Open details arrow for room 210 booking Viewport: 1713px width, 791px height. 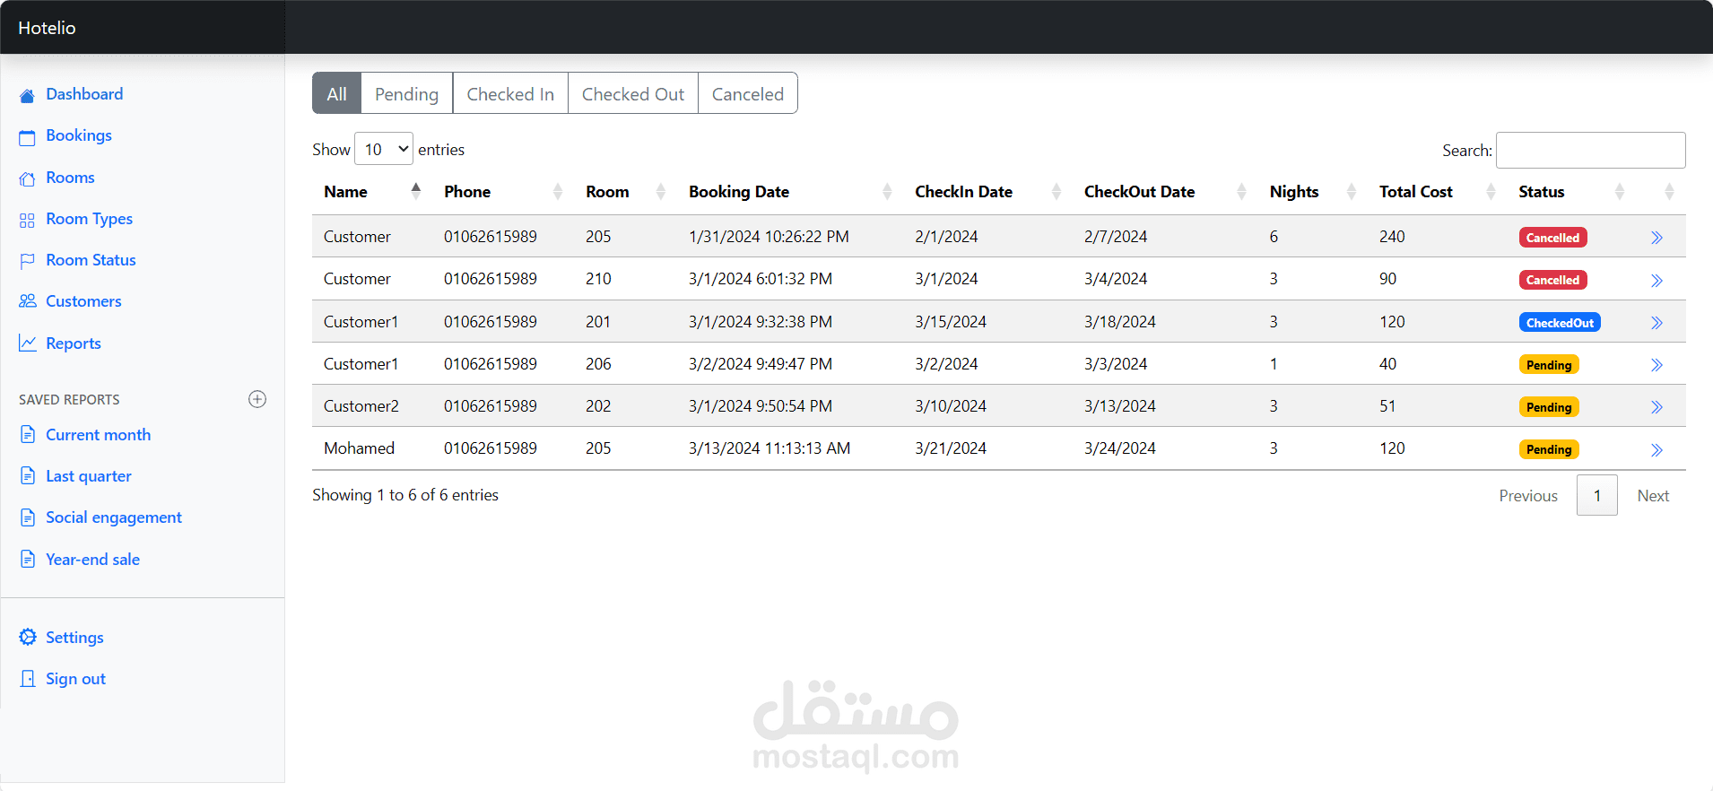point(1656,281)
